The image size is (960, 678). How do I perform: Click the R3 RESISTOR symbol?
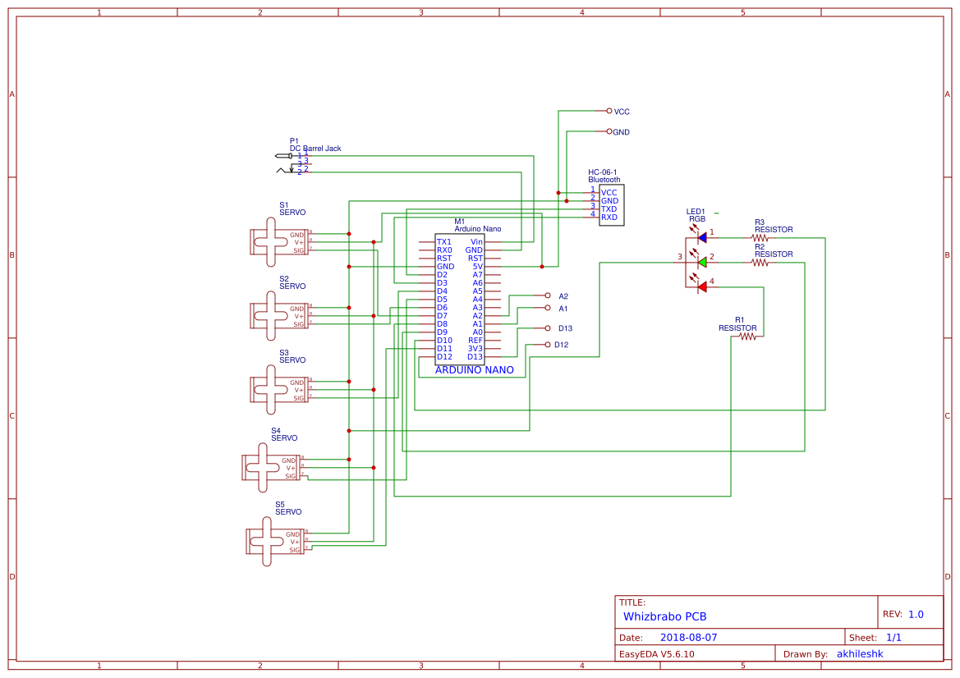coord(761,239)
